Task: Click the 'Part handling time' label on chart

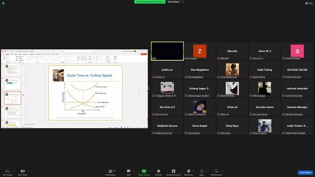Action: coord(103,102)
